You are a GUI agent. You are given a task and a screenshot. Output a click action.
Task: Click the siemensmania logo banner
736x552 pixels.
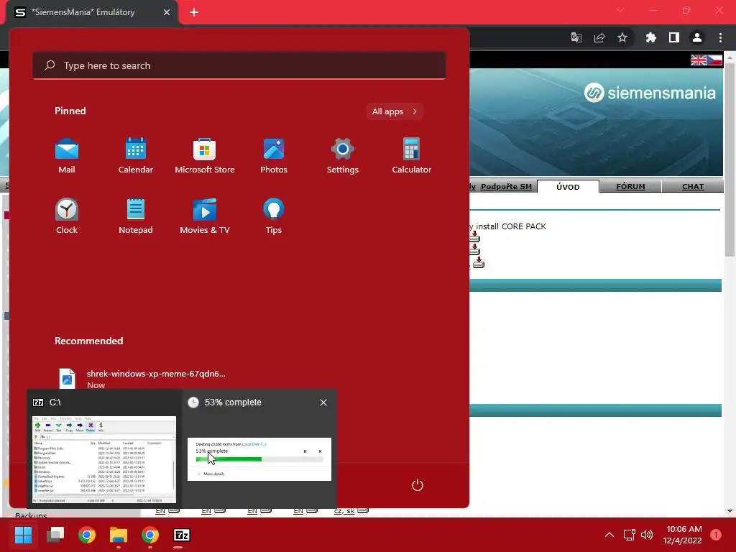pyautogui.click(x=650, y=93)
